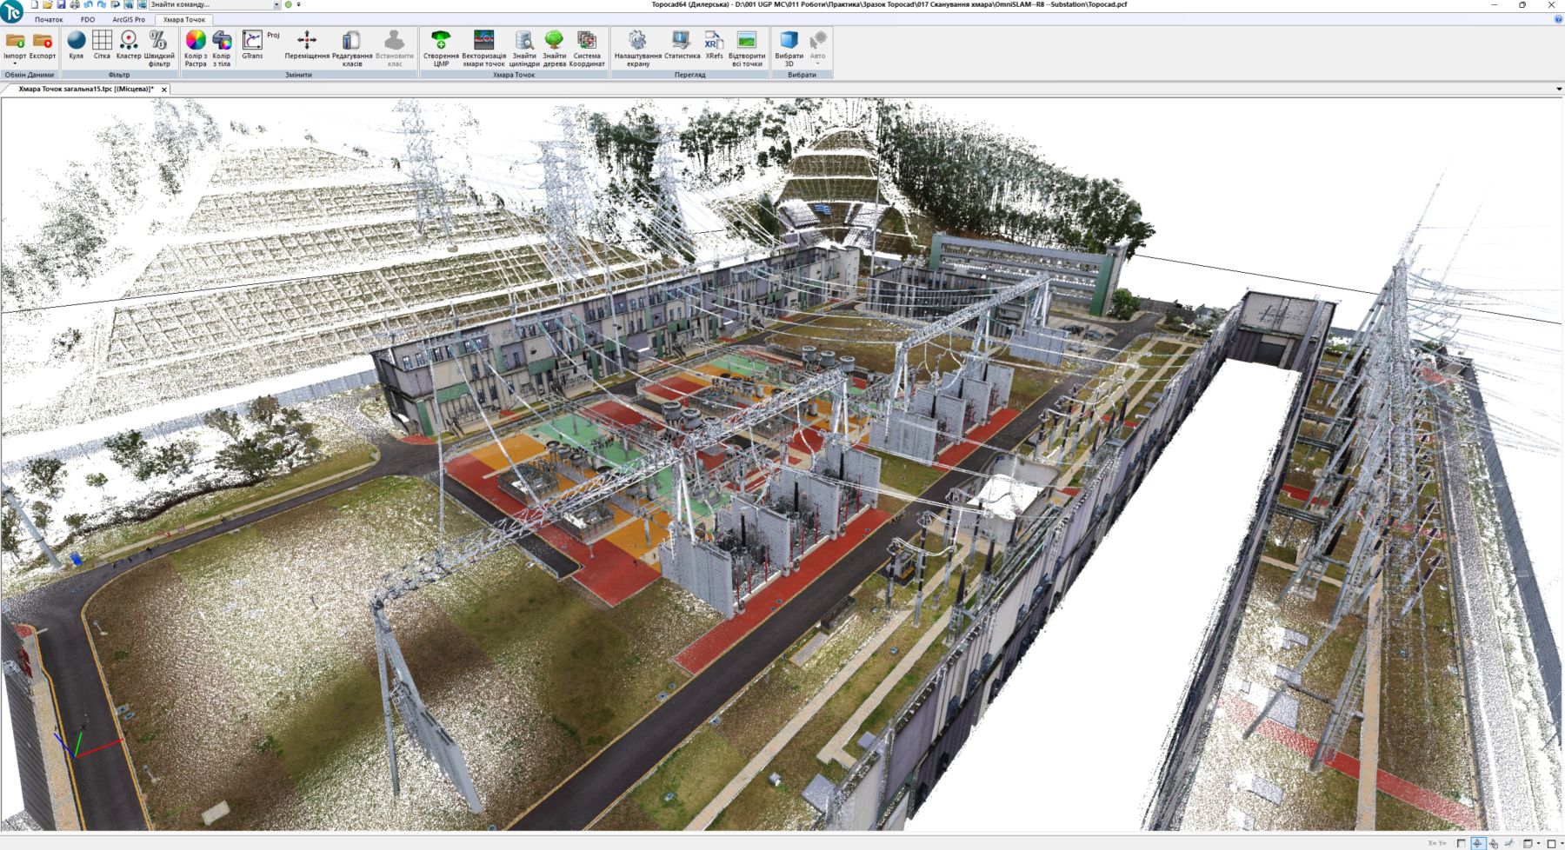Switch to the Початок ribbon tab
Viewport: 1565px width, 850px height.
pos(49,19)
